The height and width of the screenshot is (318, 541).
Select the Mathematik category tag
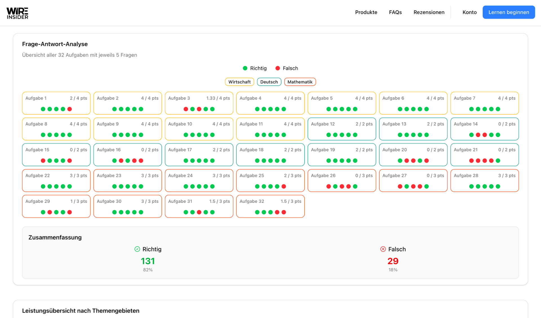point(300,82)
